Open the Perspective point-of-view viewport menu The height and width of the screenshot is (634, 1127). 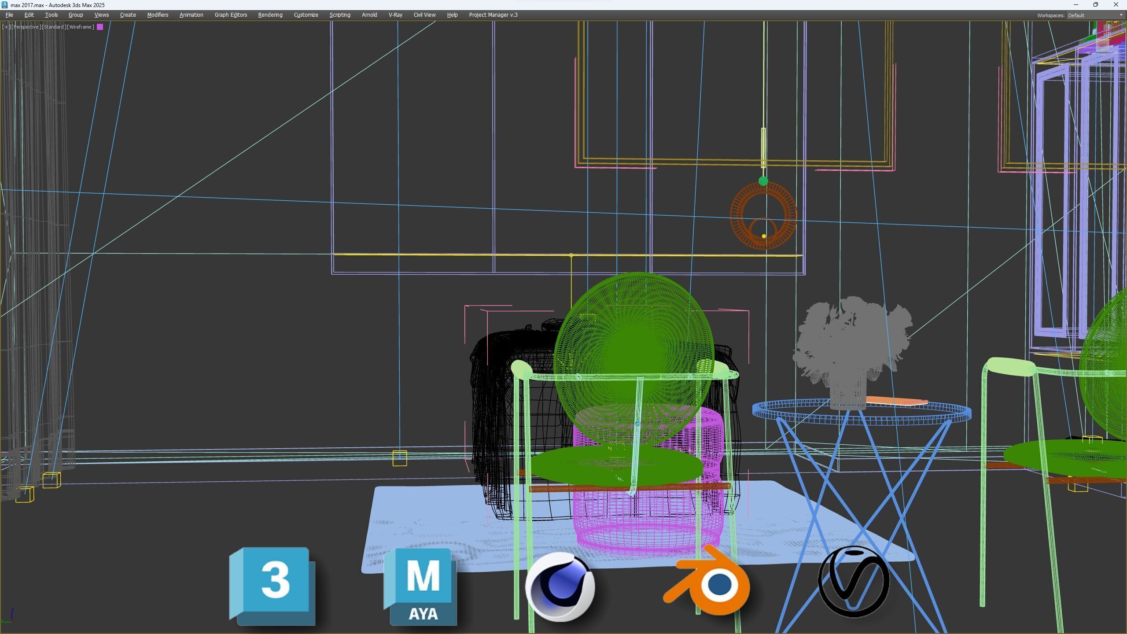pos(26,27)
